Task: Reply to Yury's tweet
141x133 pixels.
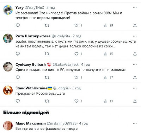Action: coord(18,25)
